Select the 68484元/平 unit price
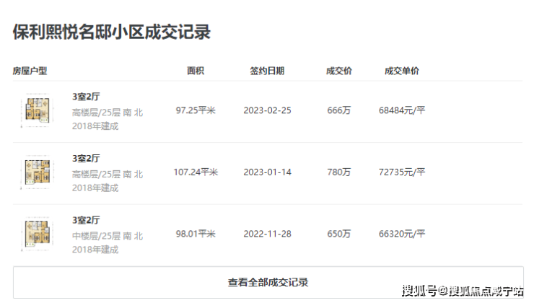 [402, 110]
